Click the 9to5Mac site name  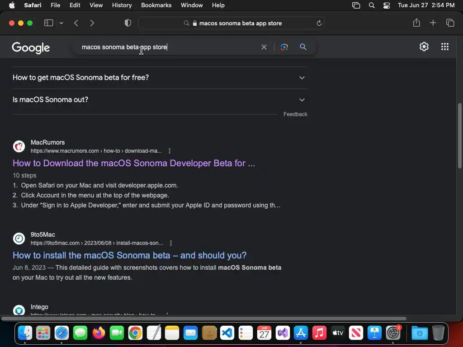(43, 234)
